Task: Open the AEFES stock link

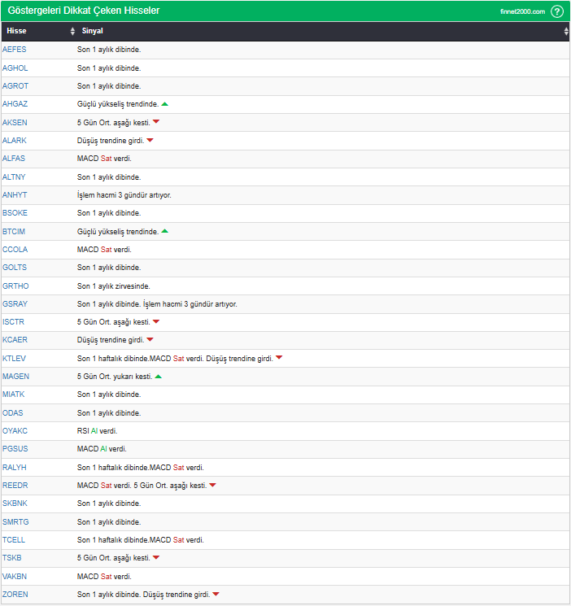Action: click(x=15, y=50)
